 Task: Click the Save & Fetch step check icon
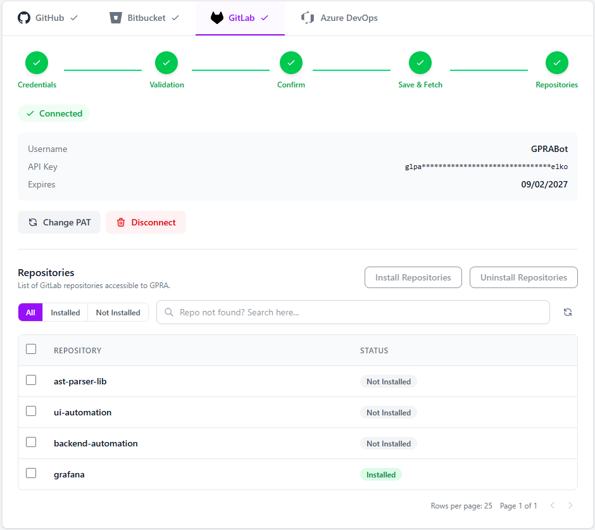click(x=420, y=63)
